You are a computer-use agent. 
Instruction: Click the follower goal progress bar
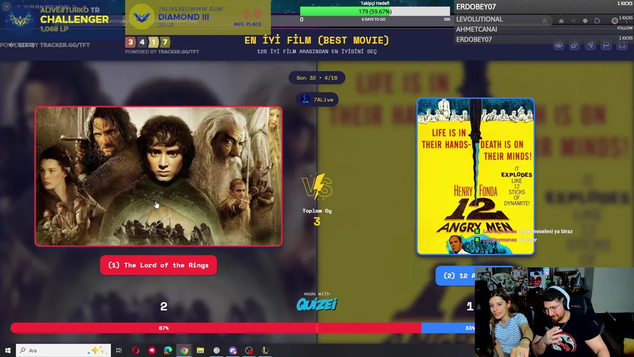pos(375,11)
